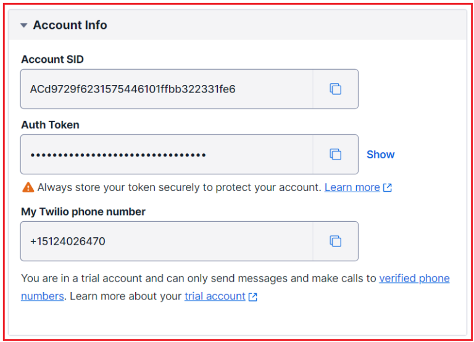Click the My Twilio phone number label

pos(83,211)
